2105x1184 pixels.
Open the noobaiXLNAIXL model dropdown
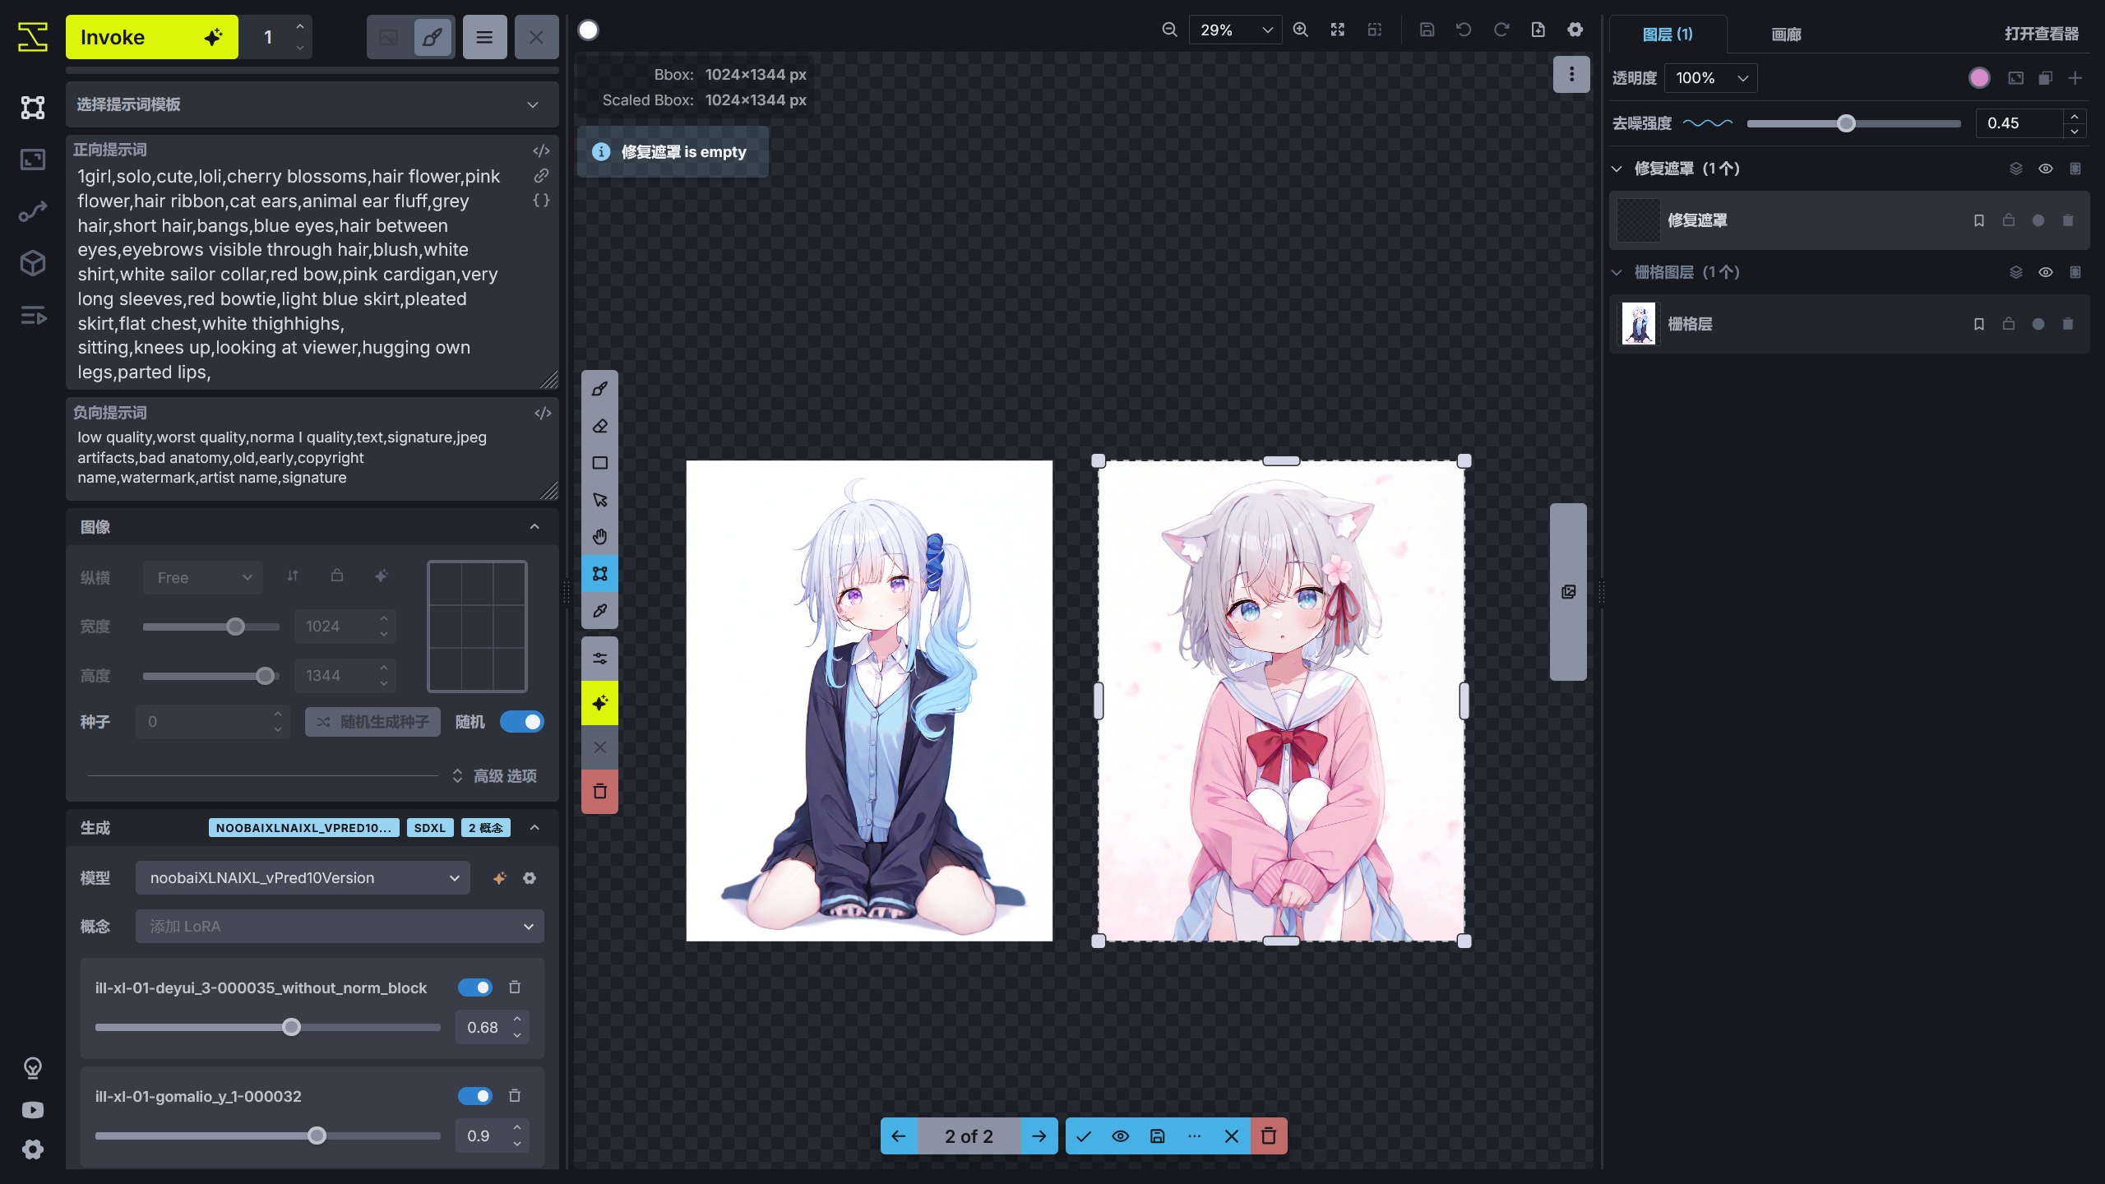pyautogui.click(x=302, y=877)
